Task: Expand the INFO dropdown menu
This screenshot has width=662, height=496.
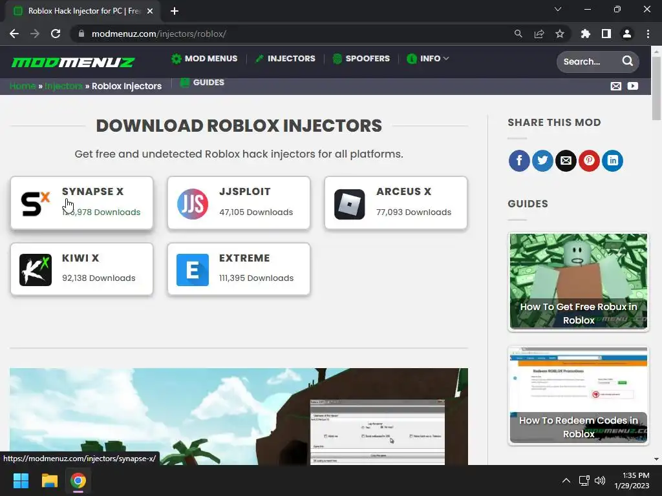Action: [x=428, y=59]
